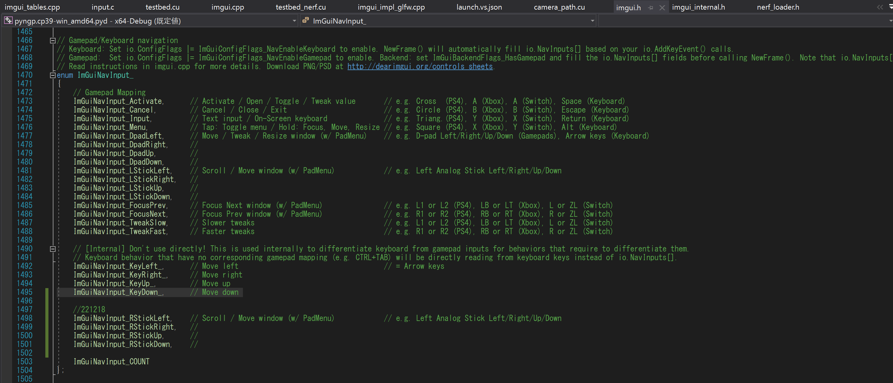The width and height of the screenshot is (893, 383).
Task: Collapse the [Internal] comment block
Action: point(53,249)
